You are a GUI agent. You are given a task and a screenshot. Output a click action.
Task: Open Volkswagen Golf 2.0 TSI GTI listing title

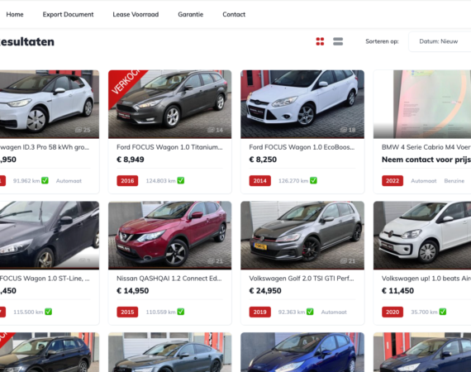[x=302, y=279]
